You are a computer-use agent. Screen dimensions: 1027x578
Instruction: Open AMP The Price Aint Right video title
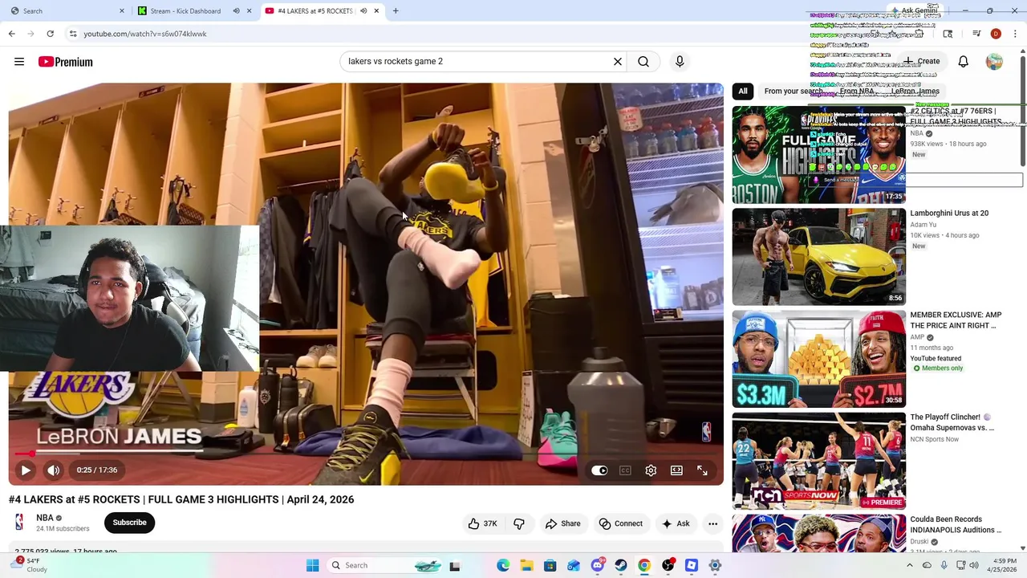click(x=956, y=320)
